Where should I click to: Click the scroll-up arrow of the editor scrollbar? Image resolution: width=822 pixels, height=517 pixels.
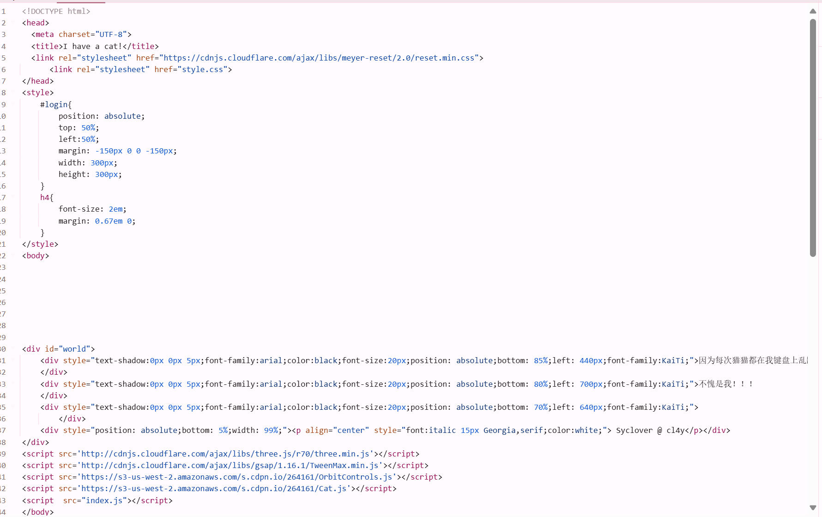pos(813,11)
